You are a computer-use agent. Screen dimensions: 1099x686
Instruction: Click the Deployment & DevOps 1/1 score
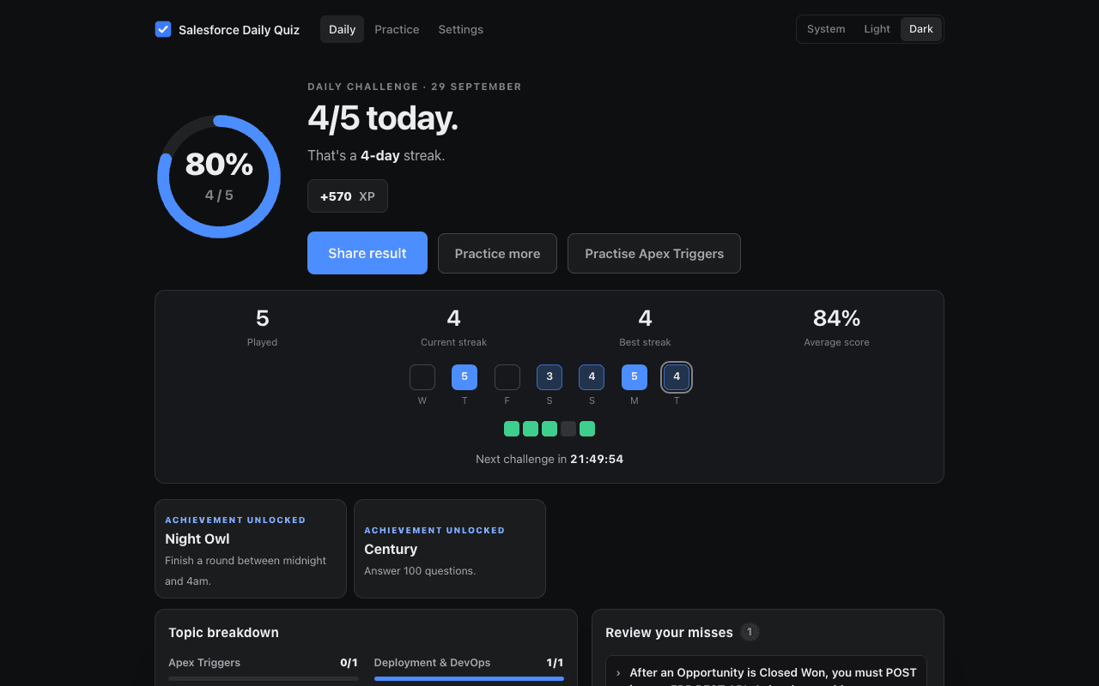tap(555, 663)
